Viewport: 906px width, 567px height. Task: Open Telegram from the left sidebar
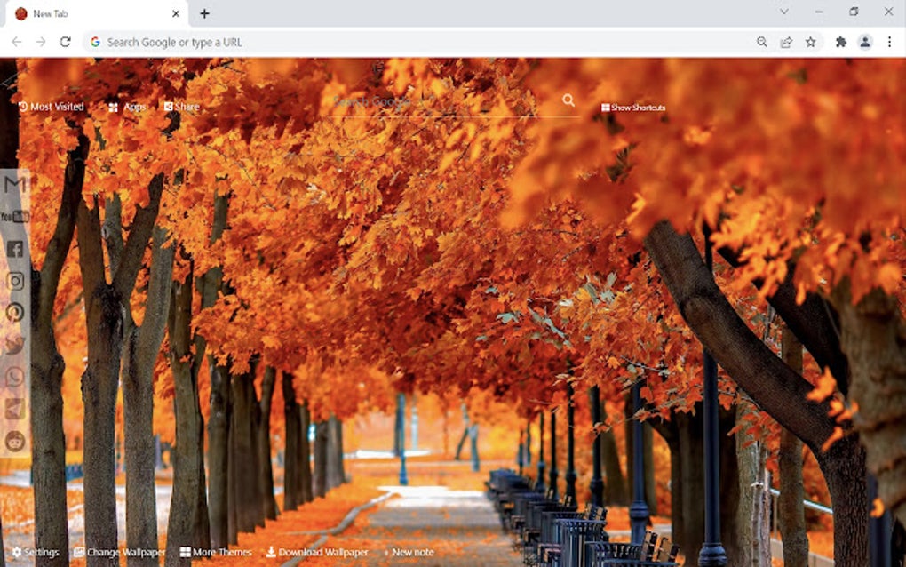click(x=14, y=409)
